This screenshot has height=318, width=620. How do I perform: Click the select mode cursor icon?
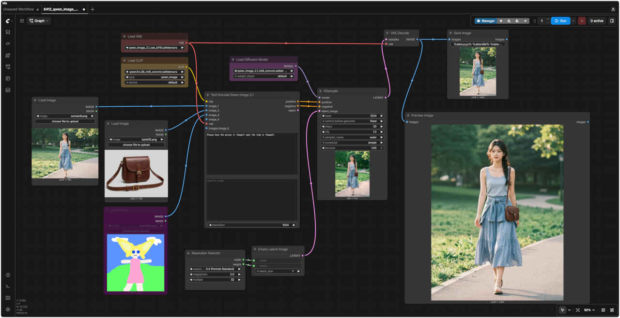[562, 310]
